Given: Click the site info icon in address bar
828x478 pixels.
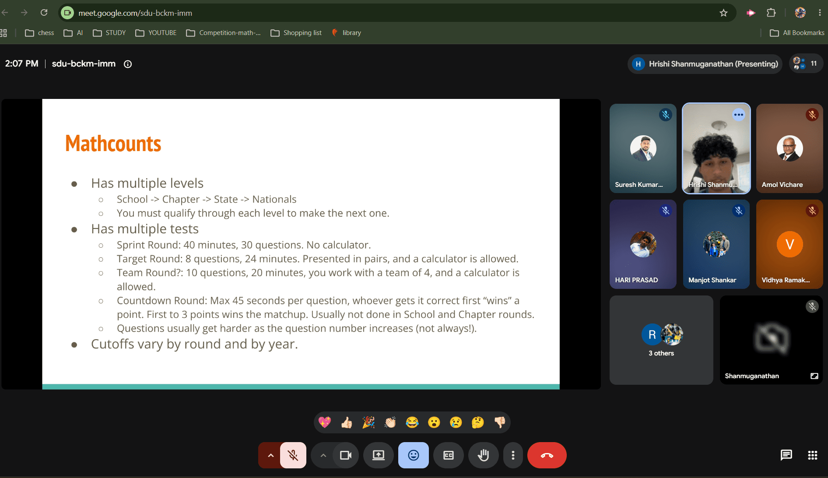Looking at the screenshot, I should click(67, 13).
